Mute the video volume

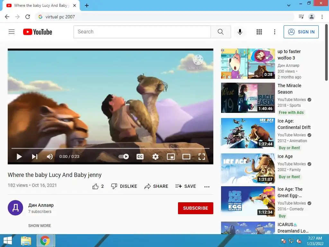pyautogui.click(x=50, y=157)
